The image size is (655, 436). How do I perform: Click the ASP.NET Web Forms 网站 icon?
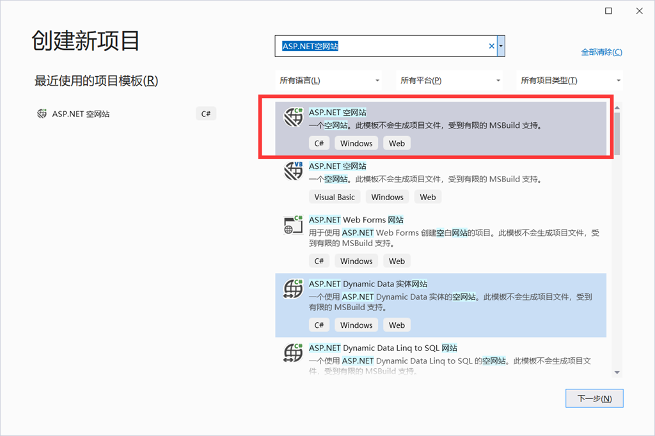pyautogui.click(x=293, y=225)
